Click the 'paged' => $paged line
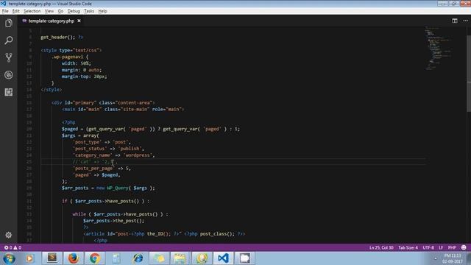471x265 pixels. pos(96,175)
